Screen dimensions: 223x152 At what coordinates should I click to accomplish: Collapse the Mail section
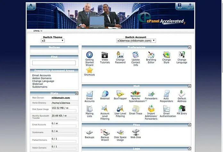pos(189,86)
